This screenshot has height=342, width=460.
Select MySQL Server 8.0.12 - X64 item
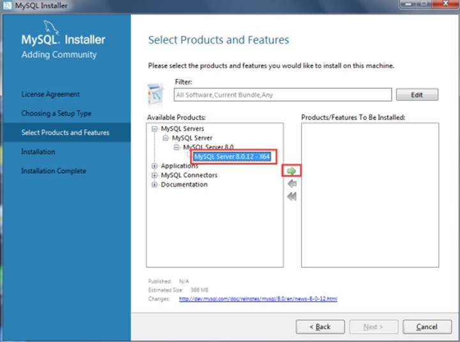232,157
